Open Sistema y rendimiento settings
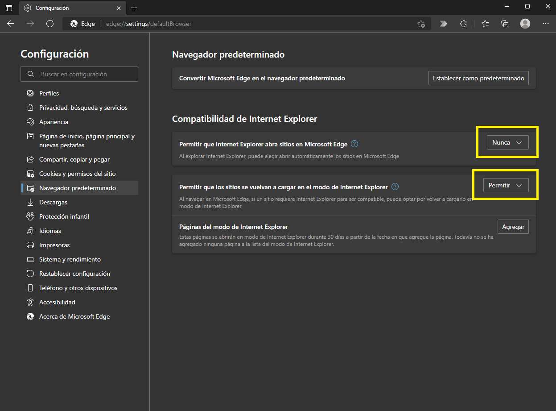Screen dimensions: 556x411 coord(79,259)
